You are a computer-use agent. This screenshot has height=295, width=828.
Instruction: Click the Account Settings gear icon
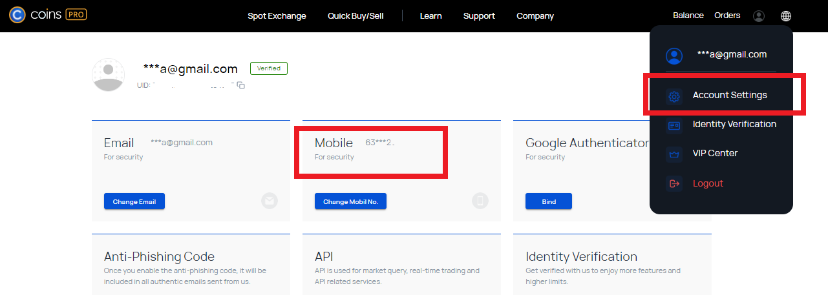pos(674,96)
